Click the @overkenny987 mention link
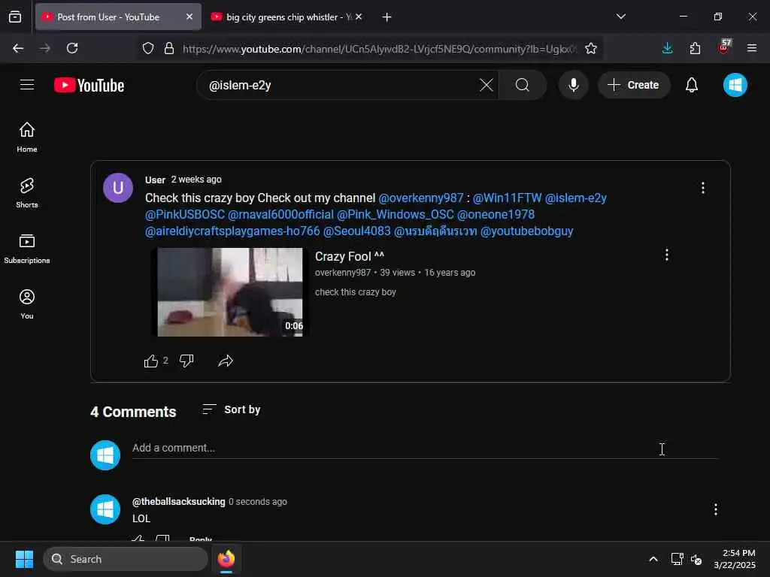770x577 pixels. 421,198
